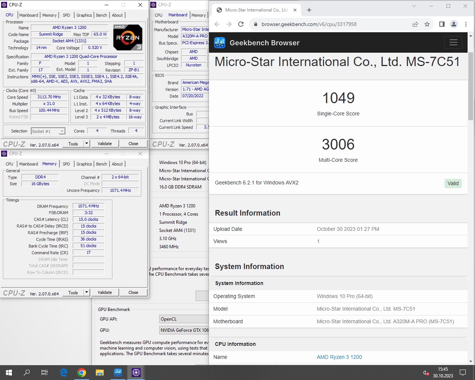Screen dimensions: 475x380
Task: Expand Tools dropdown arrow in Memory window
Action: (86, 292)
